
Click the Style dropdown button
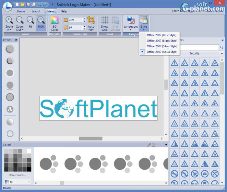click(x=144, y=23)
